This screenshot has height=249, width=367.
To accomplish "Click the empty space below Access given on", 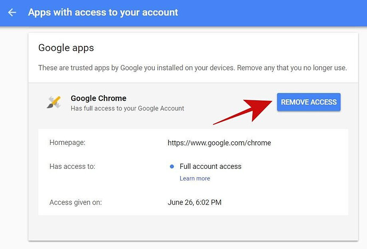I will point(191,228).
